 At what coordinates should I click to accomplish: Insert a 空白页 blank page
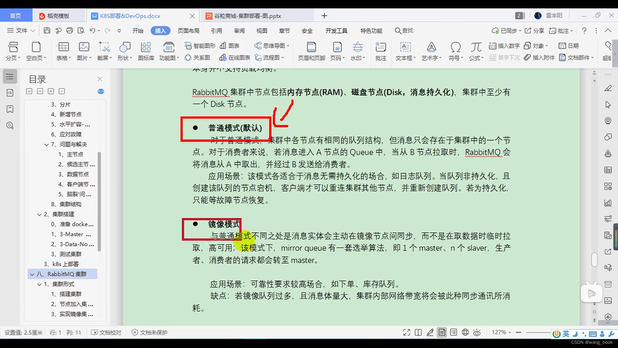click(x=36, y=51)
